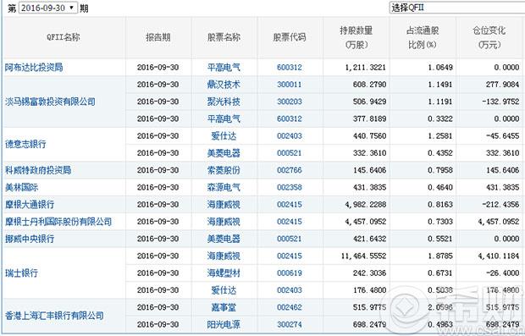Image resolution: width=525 pixels, height=336 pixels.
Task: Open the 索菱股份 stock link
Action: 224,170
